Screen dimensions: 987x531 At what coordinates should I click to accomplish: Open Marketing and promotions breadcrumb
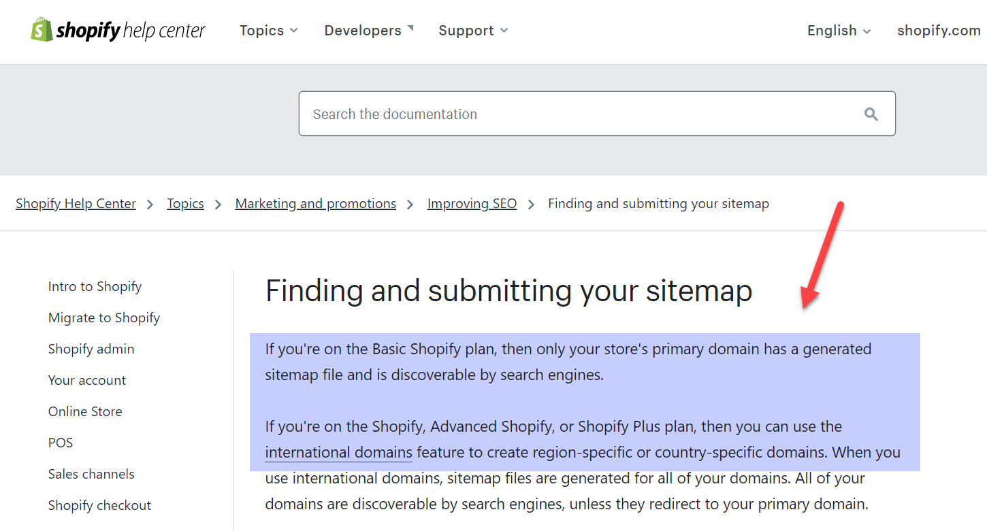(x=315, y=204)
